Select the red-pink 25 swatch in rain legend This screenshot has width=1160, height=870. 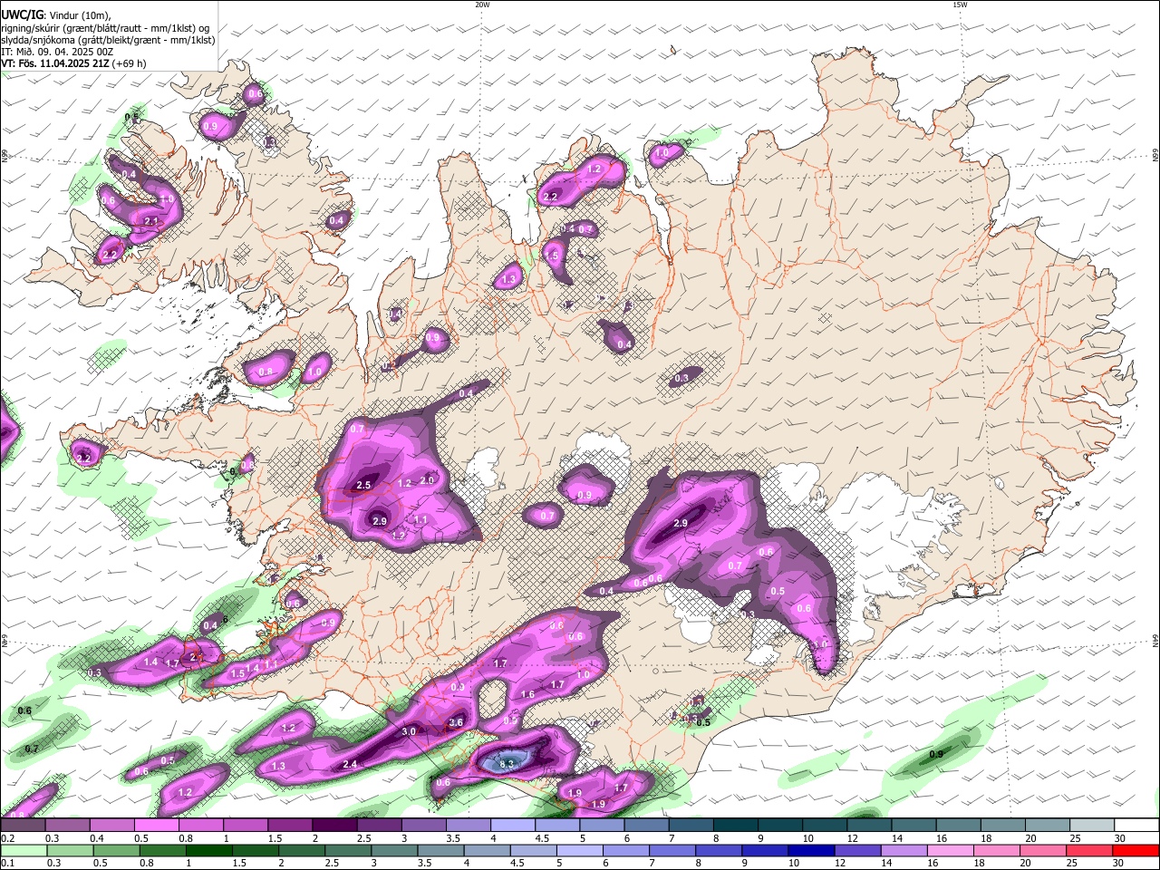(1089, 851)
